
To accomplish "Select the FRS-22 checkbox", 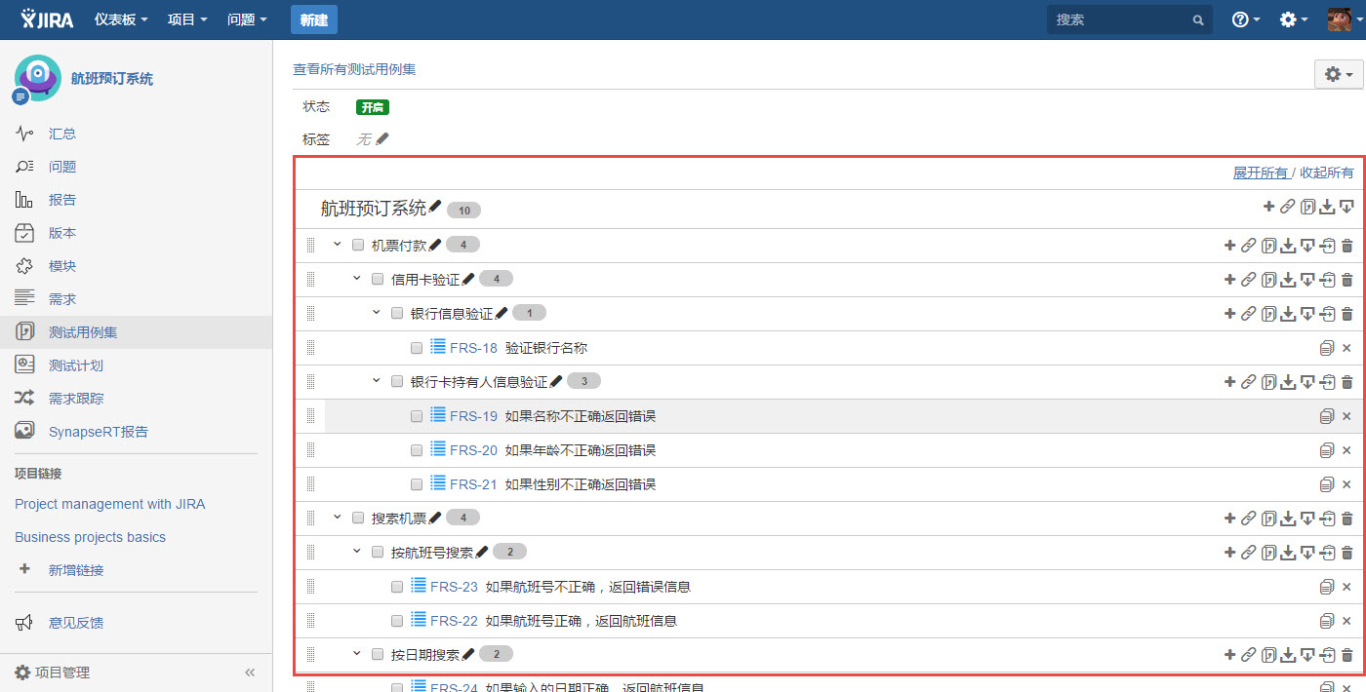I will click(397, 621).
